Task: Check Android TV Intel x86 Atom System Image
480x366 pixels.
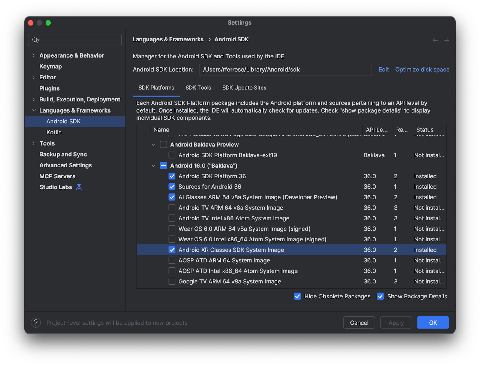Action: 172,218
